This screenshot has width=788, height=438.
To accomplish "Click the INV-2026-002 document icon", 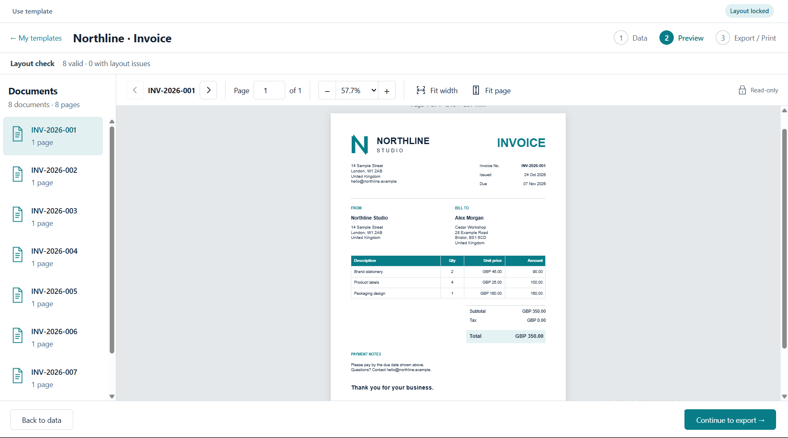I will pos(18,174).
